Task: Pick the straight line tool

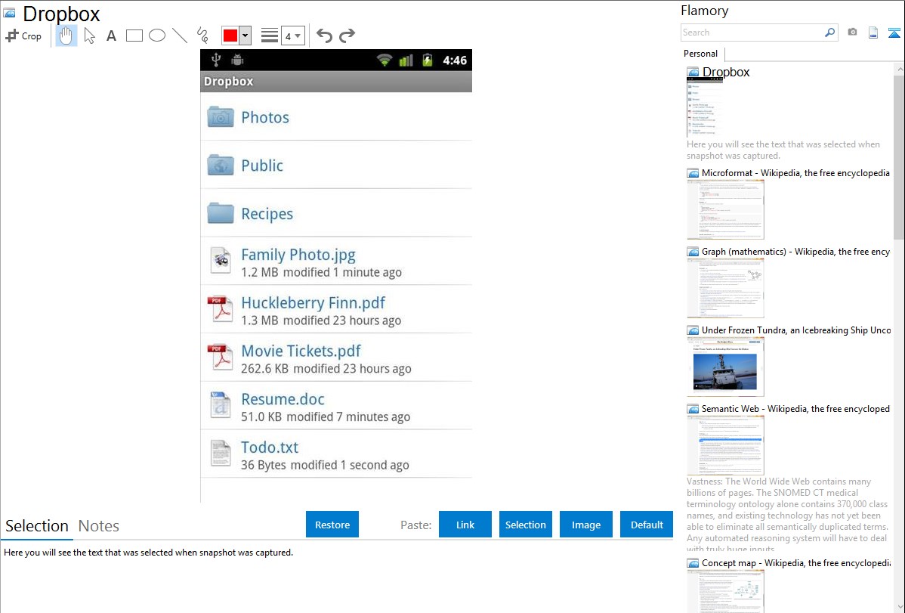Action: coord(180,36)
